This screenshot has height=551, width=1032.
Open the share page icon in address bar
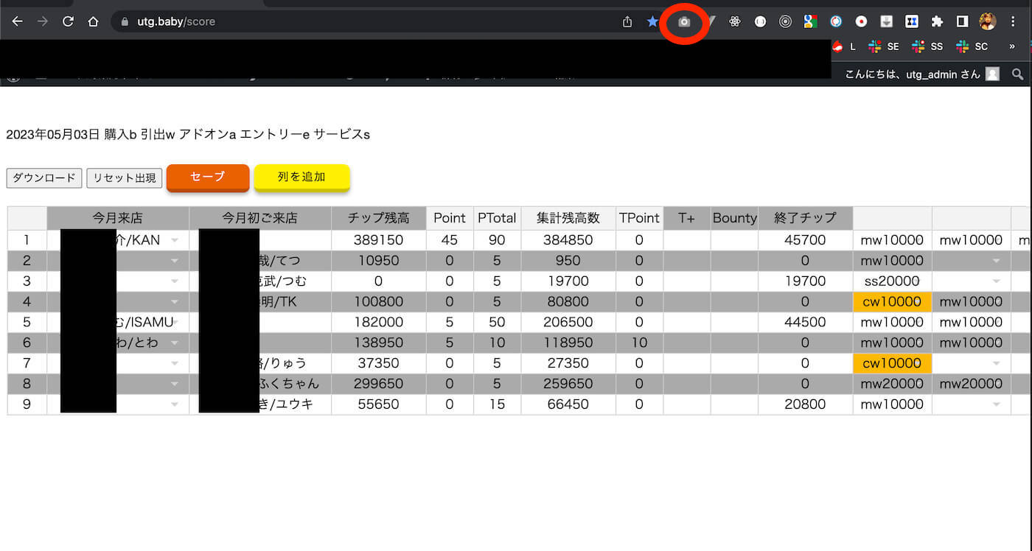627,22
